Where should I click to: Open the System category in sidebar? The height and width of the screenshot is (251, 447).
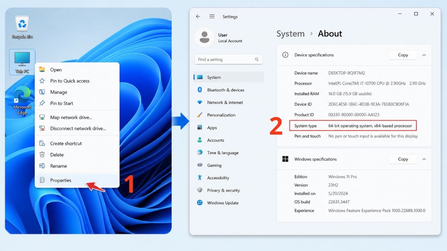(229, 77)
